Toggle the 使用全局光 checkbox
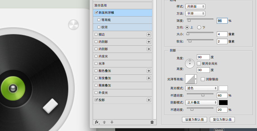 [199, 64]
